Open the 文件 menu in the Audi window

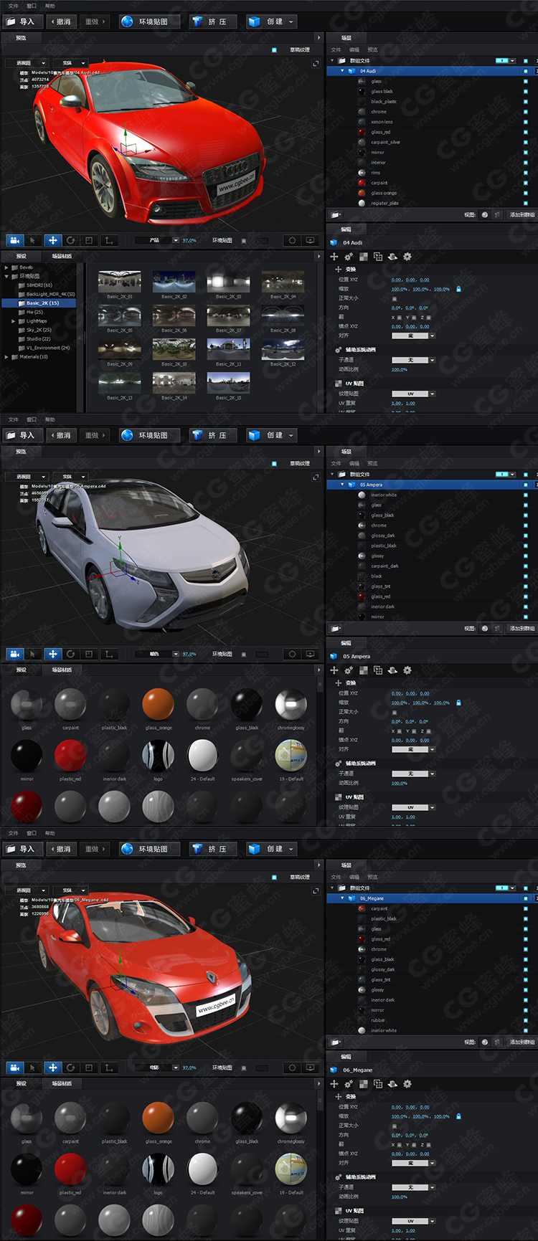pos(13,6)
